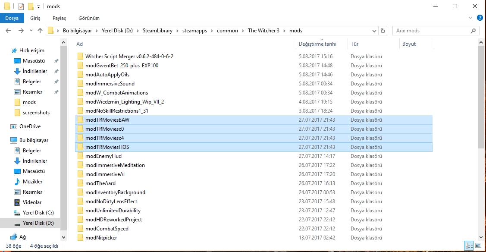Open the Paylaş ribbon tab

click(59, 18)
